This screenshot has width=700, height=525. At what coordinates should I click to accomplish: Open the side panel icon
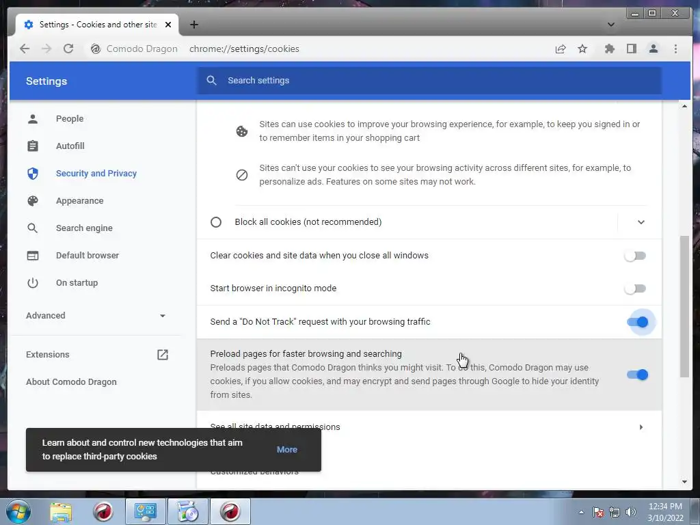(631, 49)
